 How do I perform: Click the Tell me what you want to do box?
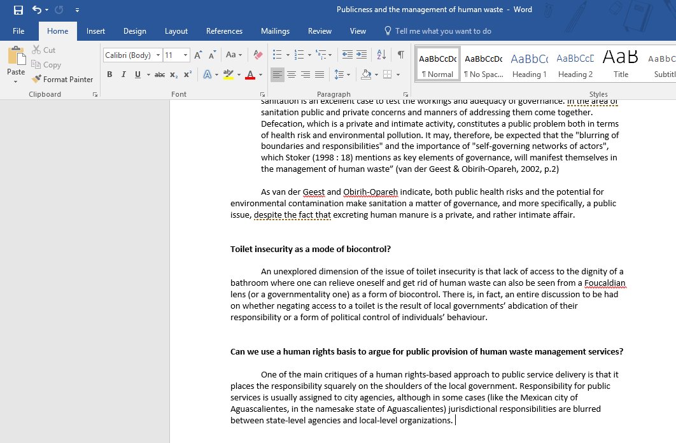tap(437, 31)
